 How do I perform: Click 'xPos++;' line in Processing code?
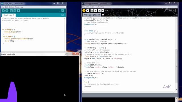pyautogui.click(x=88, y=86)
